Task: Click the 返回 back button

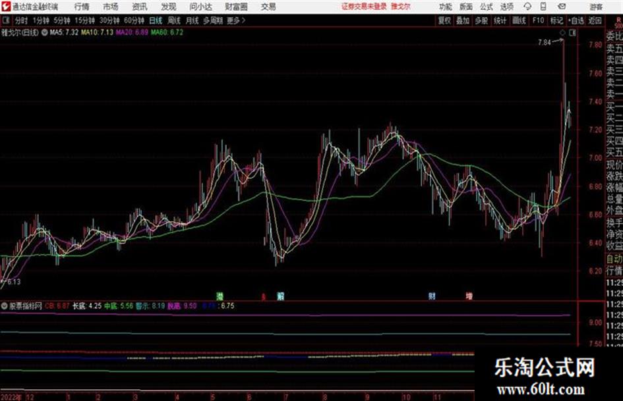Action: coord(595,20)
